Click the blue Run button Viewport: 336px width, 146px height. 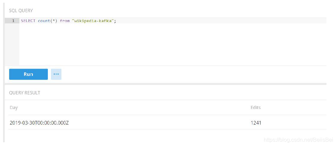(x=28, y=74)
